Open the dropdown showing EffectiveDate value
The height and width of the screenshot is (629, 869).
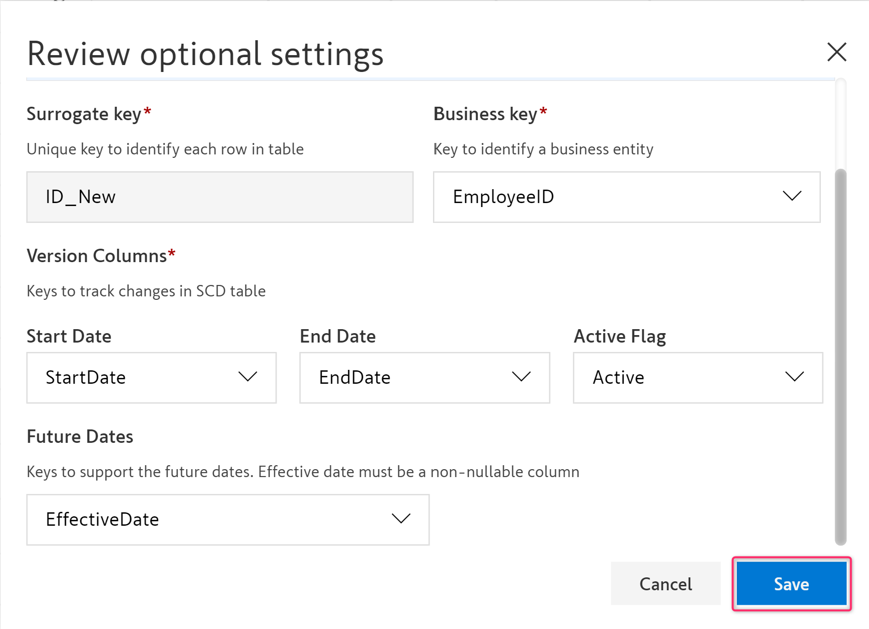tap(209, 520)
